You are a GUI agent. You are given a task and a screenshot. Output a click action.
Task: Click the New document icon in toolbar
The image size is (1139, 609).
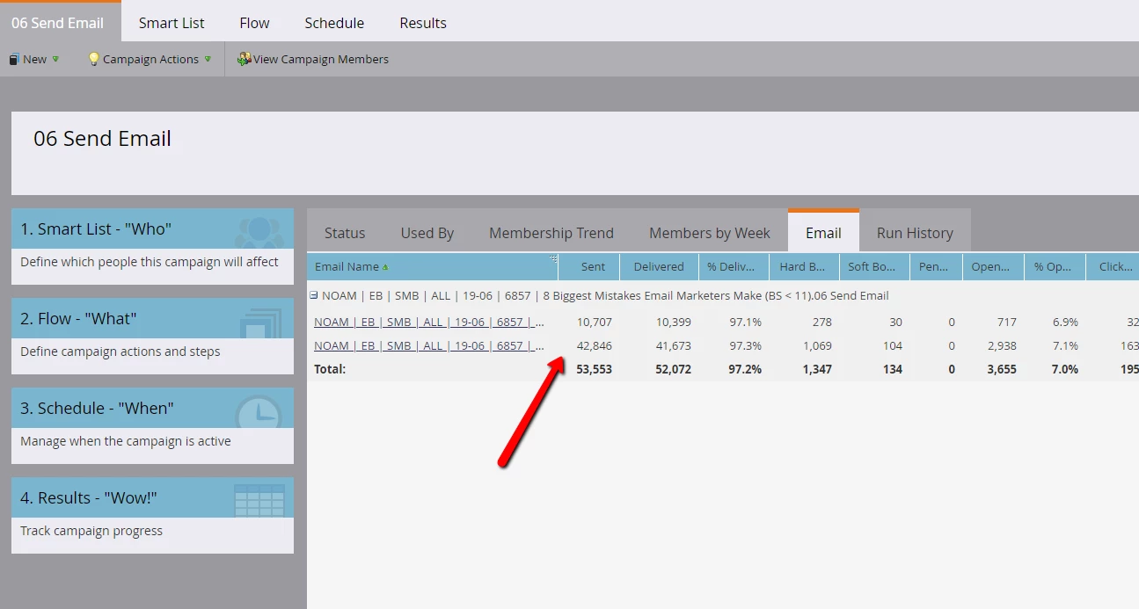14,60
